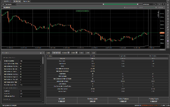Click the Max Consecutive Winning Trades row
The width and height of the screenshot is (170, 107).
click(107, 79)
